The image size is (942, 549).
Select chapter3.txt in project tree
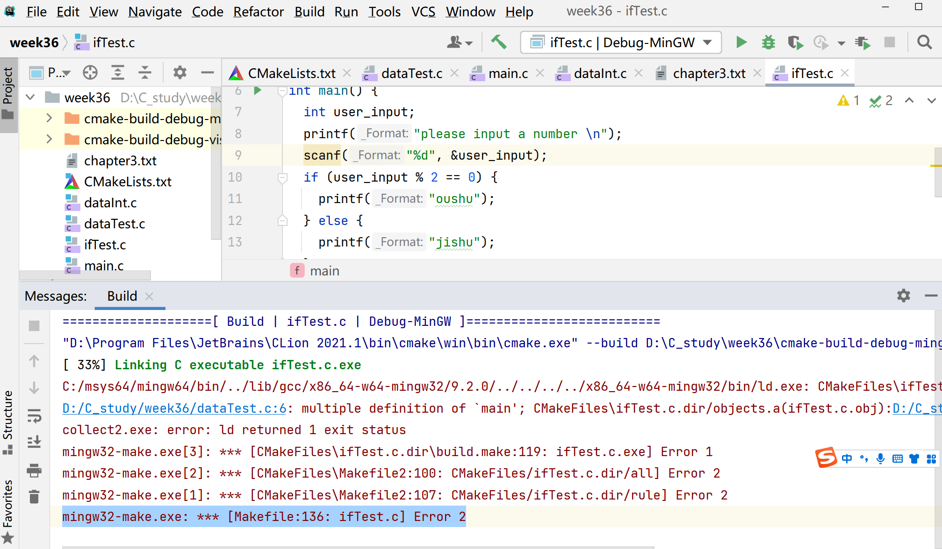click(x=120, y=161)
